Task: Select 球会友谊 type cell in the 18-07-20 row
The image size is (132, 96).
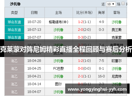Action: [x=14, y=22]
